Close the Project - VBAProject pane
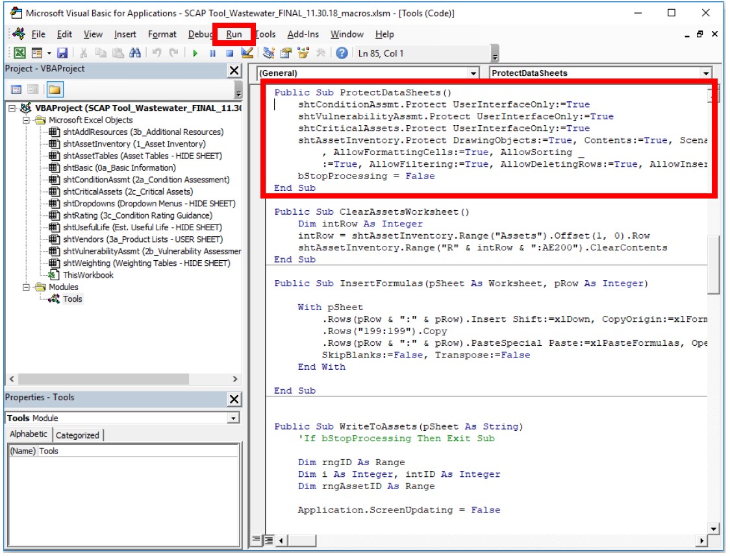This screenshot has width=730, height=556. [234, 70]
